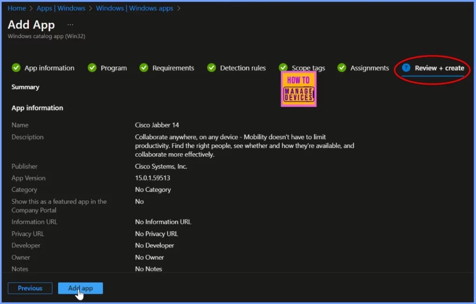Click the 'Category' field label
The height and width of the screenshot is (304, 476).
click(x=24, y=189)
